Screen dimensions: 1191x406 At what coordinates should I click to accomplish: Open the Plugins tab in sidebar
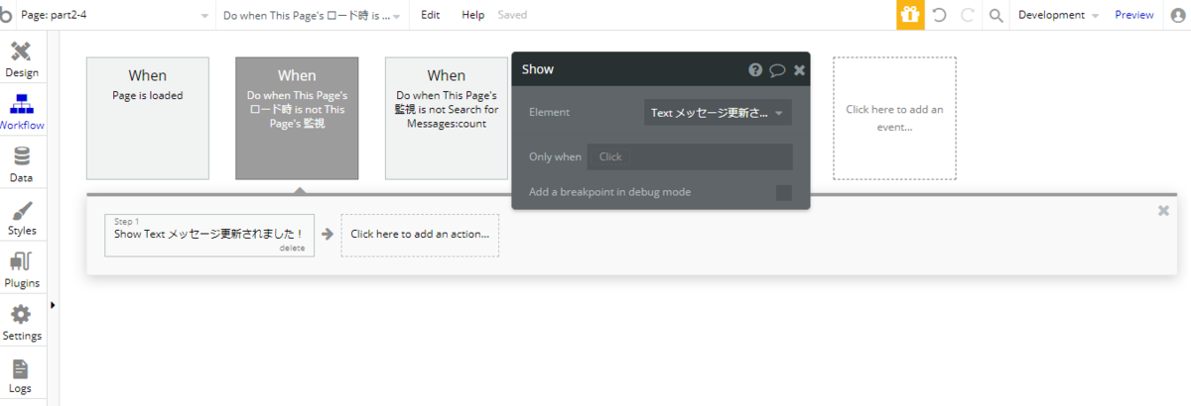pyautogui.click(x=21, y=270)
